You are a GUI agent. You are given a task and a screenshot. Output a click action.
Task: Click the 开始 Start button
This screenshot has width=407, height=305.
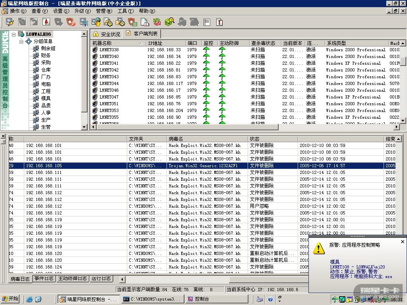coord(10,299)
